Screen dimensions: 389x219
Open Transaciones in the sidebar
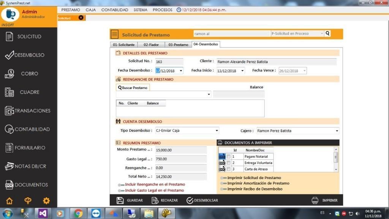pos(27,111)
